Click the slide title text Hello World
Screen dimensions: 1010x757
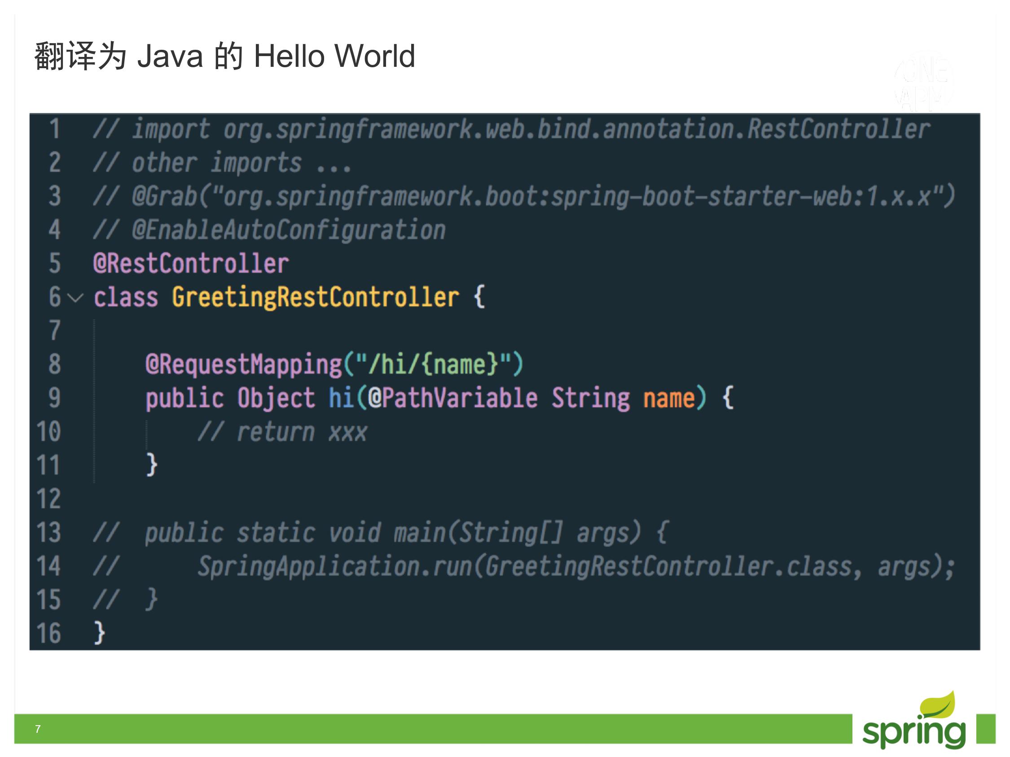click(334, 56)
